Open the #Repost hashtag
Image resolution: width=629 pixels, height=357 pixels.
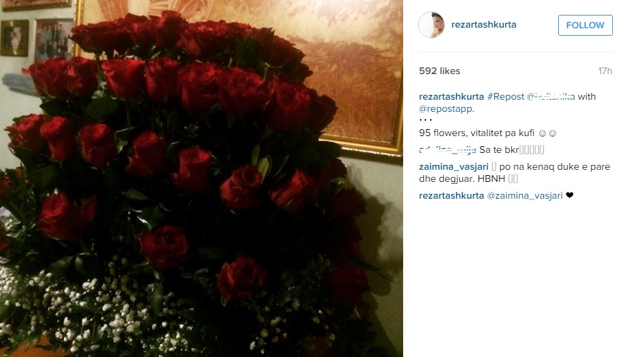(506, 96)
